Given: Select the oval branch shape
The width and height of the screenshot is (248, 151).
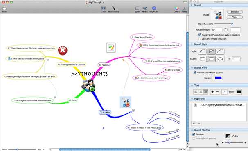Looking at the screenshot, I should (220, 59).
